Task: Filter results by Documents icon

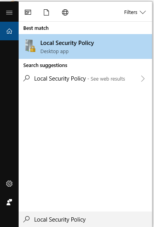Action: pos(47,12)
